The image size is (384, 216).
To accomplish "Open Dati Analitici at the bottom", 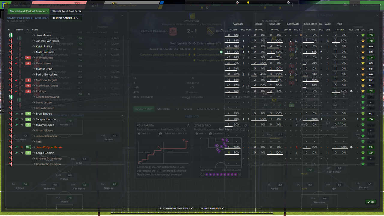I will [212, 208].
